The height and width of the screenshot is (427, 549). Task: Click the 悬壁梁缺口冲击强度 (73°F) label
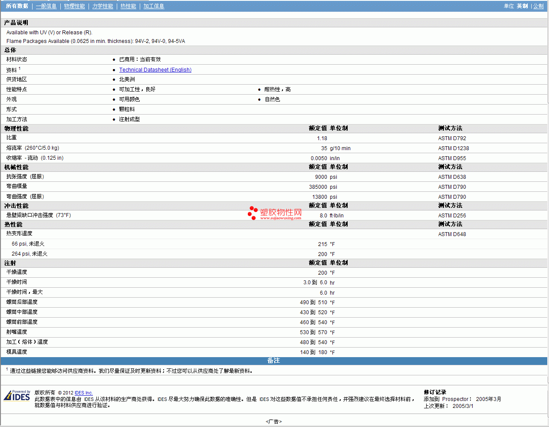39,215
